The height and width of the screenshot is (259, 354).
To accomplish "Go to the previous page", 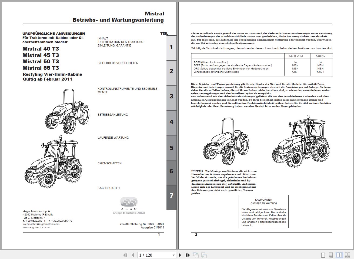I will click(133, 255).
